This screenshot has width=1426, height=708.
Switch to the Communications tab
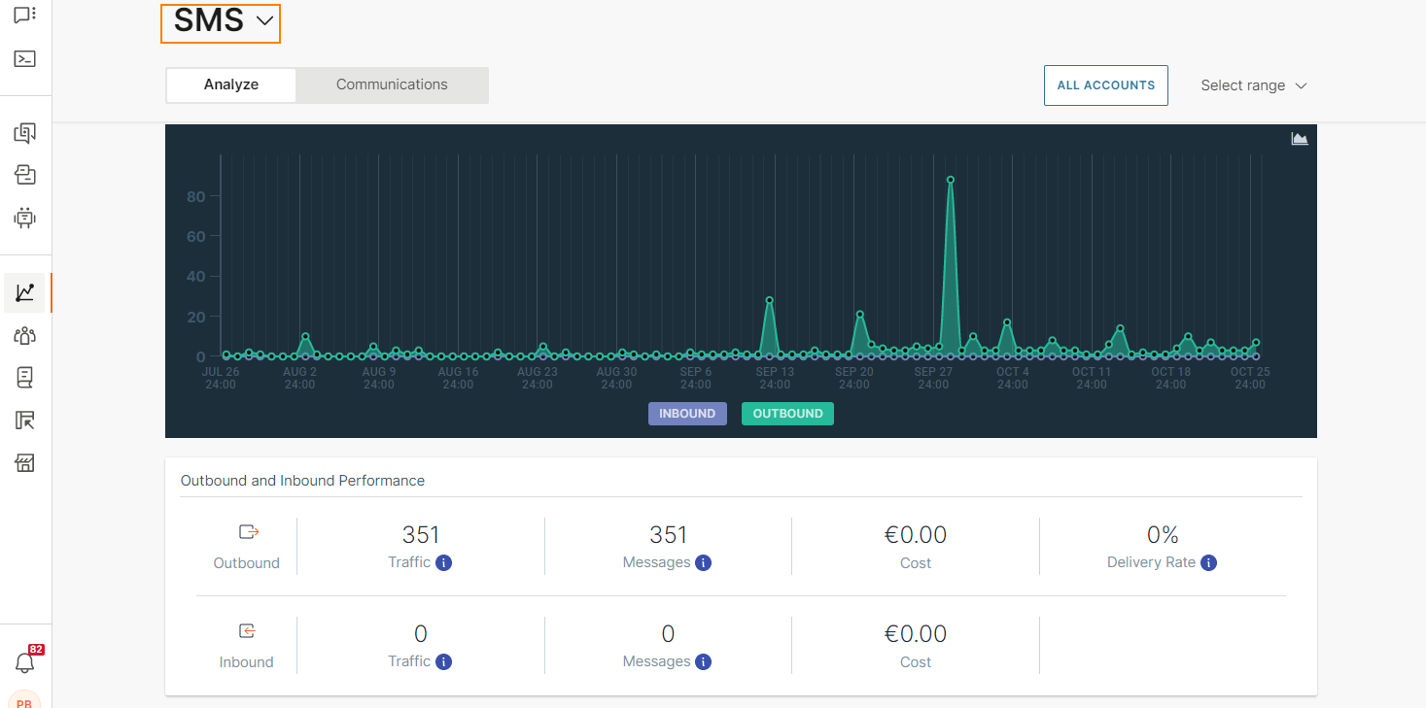click(x=392, y=84)
